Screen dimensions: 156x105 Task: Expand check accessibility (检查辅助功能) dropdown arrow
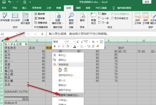[63, 23]
